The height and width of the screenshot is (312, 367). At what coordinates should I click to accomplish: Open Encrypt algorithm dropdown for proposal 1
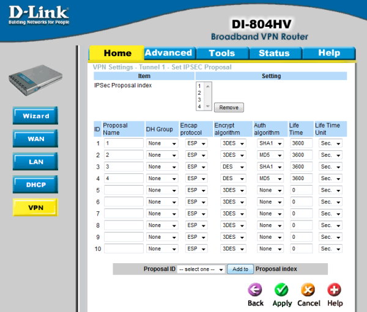tap(233, 143)
